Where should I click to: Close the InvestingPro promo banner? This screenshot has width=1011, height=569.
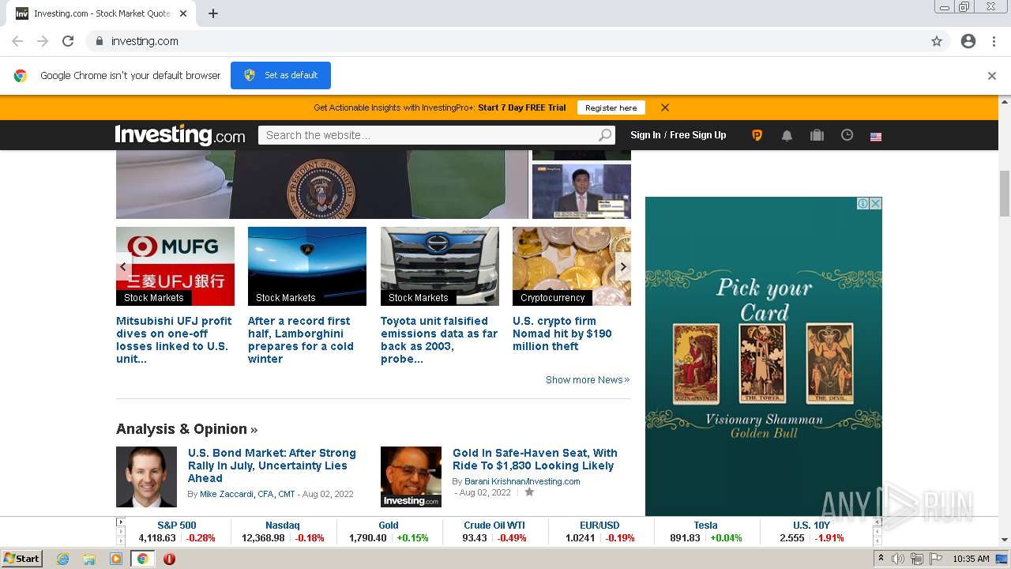tap(665, 107)
